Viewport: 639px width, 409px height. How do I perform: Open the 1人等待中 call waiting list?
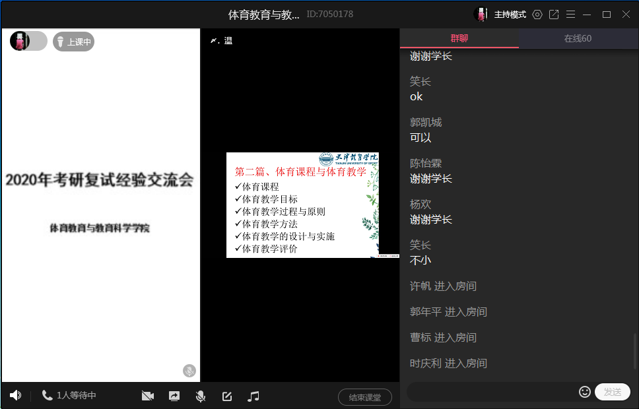(x=69, y=396)
